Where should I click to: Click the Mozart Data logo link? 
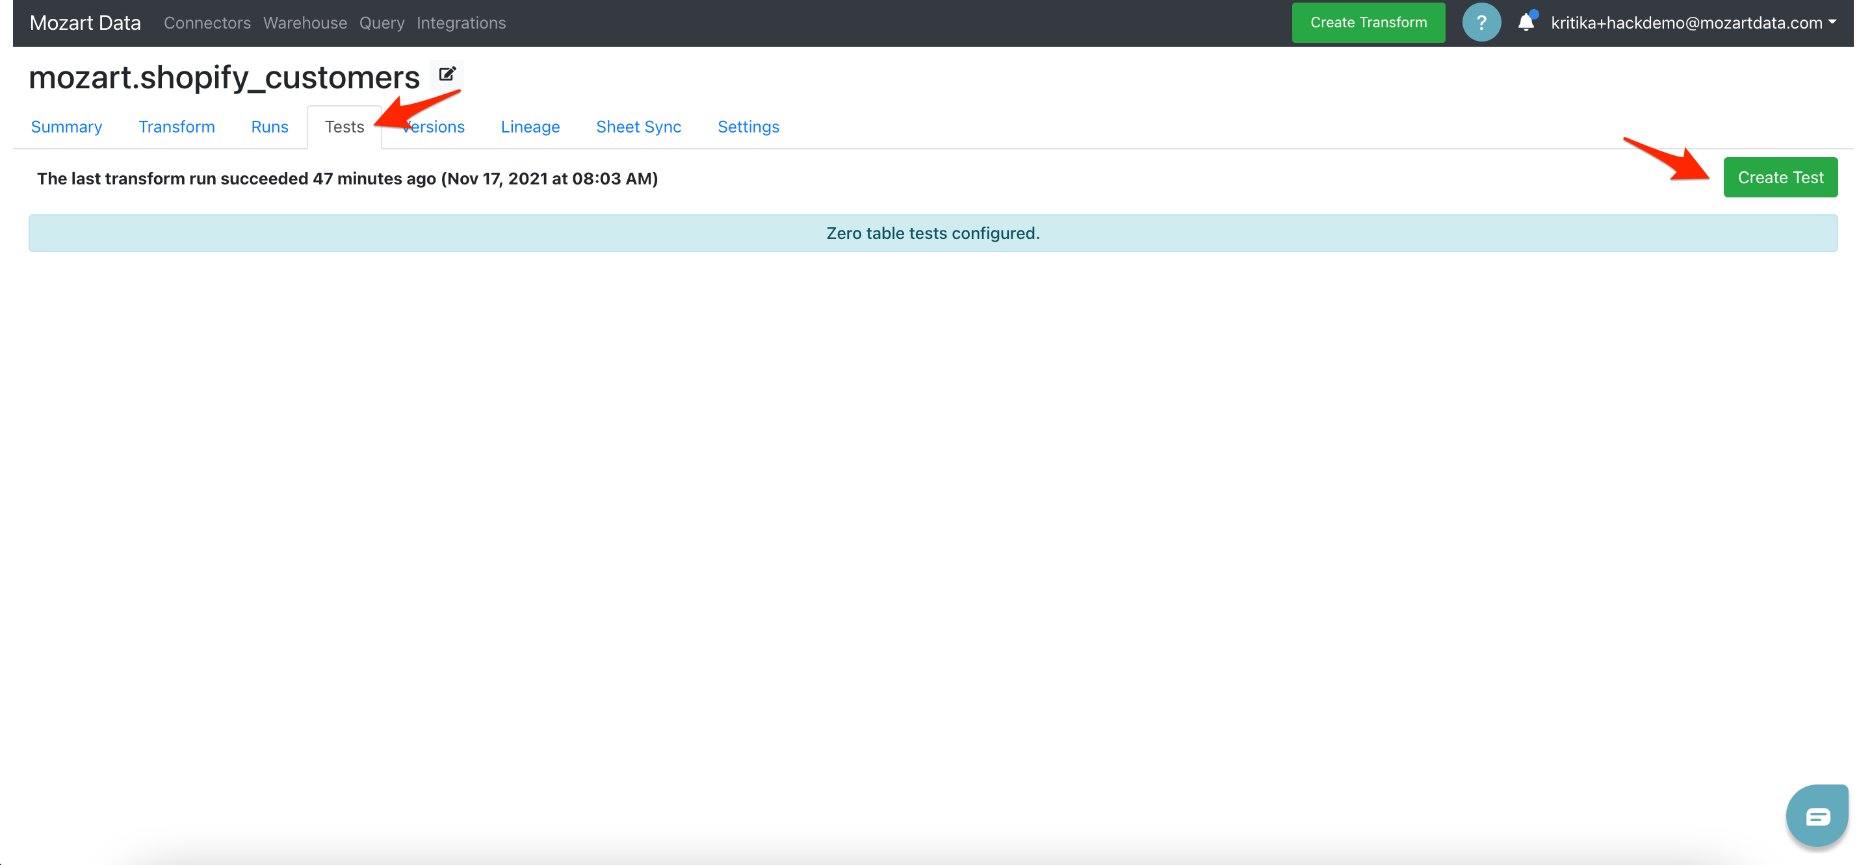click(x=85, y=23)
